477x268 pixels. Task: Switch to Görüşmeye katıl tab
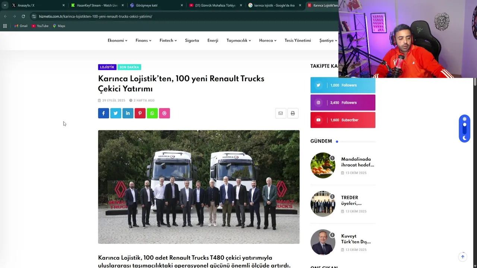tap(156, 5)
